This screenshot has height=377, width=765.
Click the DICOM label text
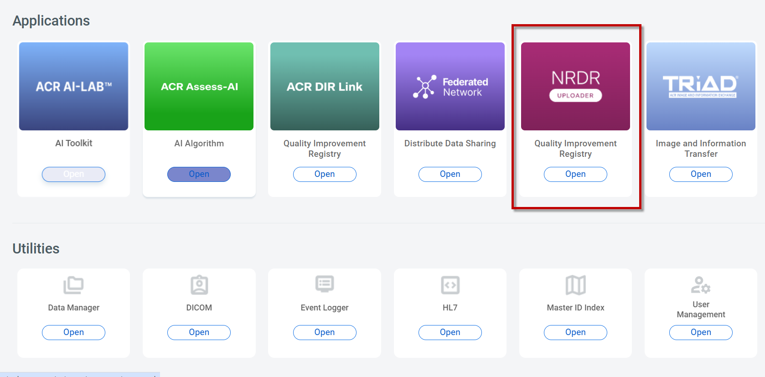coord(199,308)
